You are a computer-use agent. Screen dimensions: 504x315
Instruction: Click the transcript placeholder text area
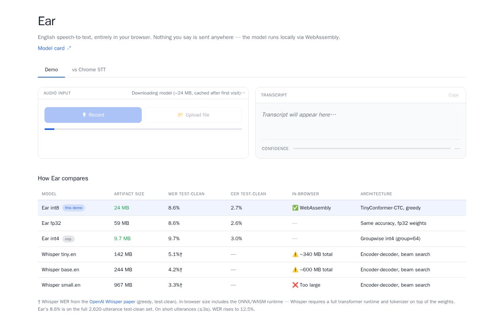tap(299, 115)
